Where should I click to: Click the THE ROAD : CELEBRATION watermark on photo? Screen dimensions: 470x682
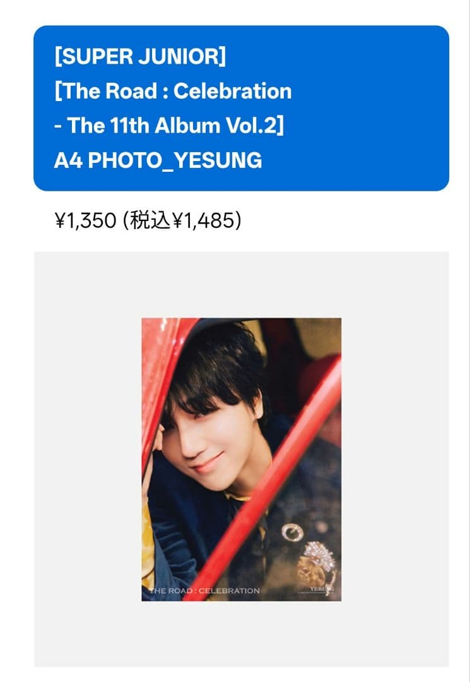(204, 590)
